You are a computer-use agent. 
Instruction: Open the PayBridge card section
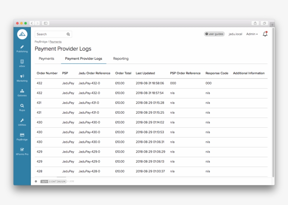(22, 137)
